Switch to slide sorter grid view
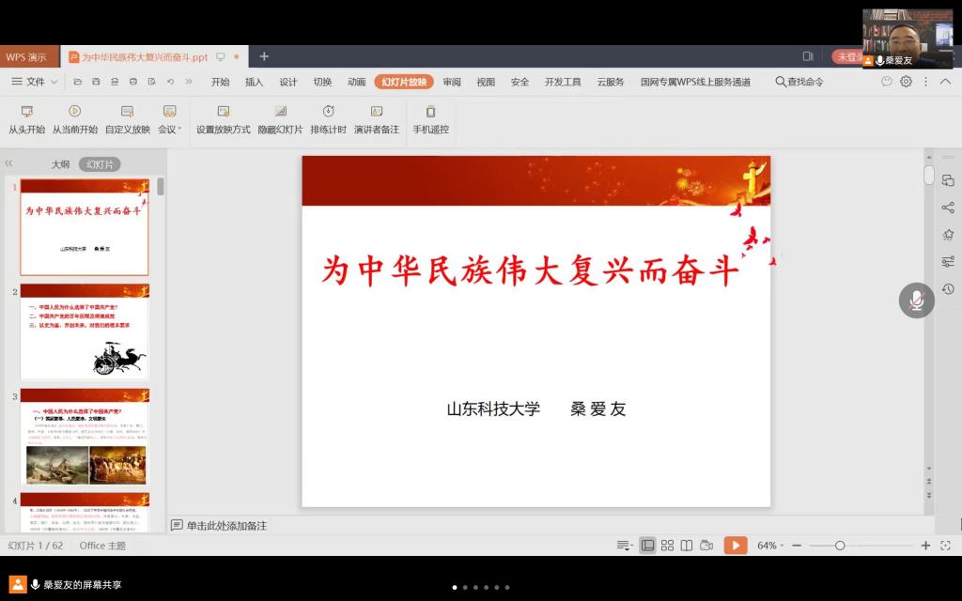The image size is (962, 601). pyautogui.click(x=667, y=546)
